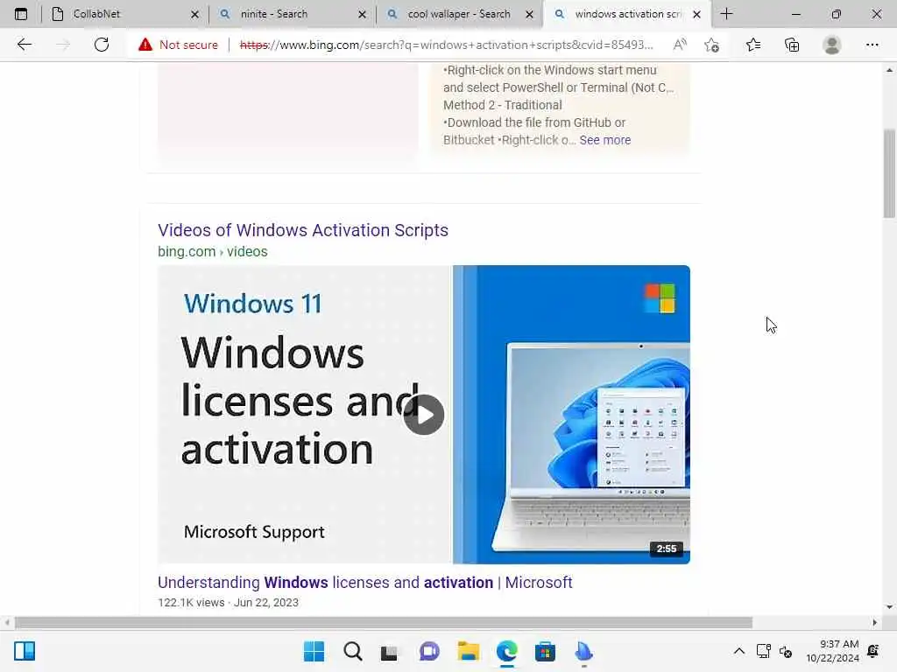Click the horizontal scrollbar thumb
Viewport: 897px width, 672px height.
point(384,622)
